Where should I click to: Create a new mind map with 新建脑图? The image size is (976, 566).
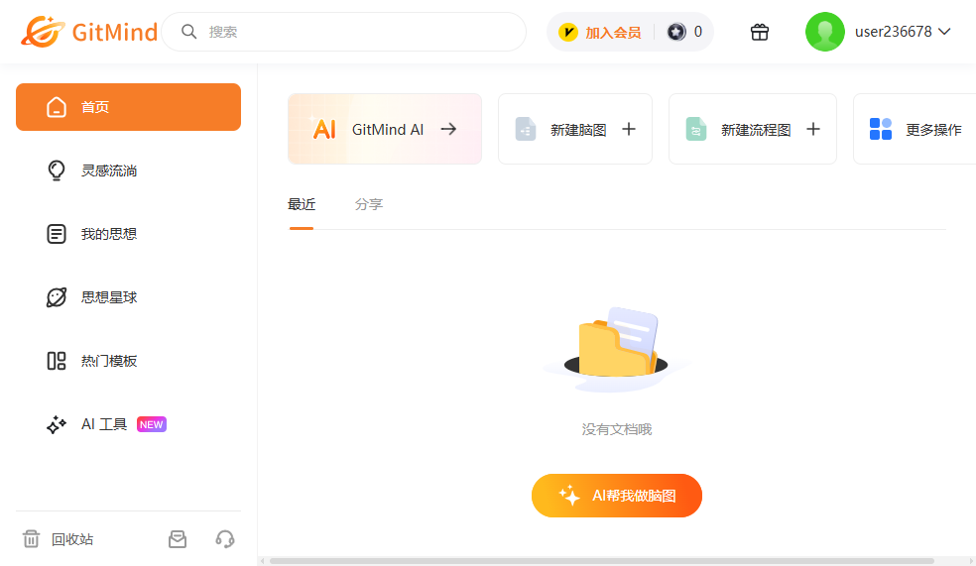[575, 129]
